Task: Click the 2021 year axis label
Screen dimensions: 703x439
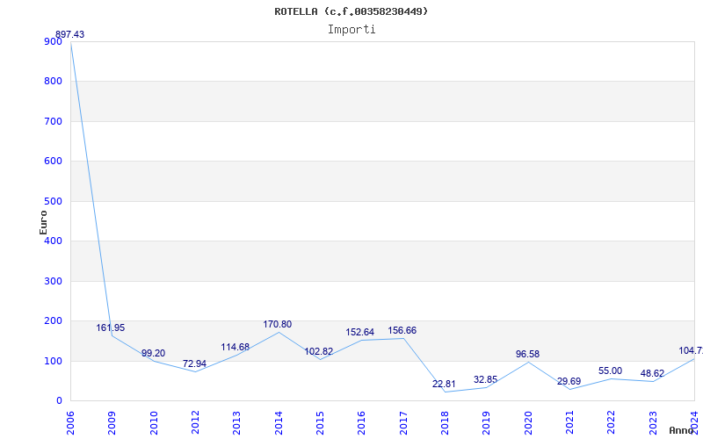Action: (x=569, y=422)
